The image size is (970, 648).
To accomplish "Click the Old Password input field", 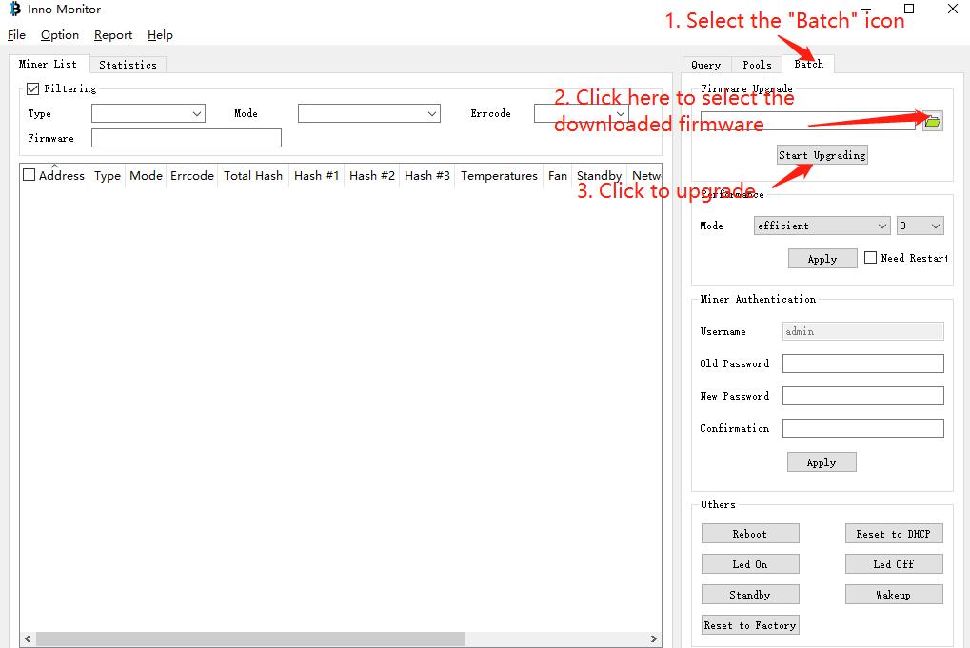I will (x=862, y=363).
